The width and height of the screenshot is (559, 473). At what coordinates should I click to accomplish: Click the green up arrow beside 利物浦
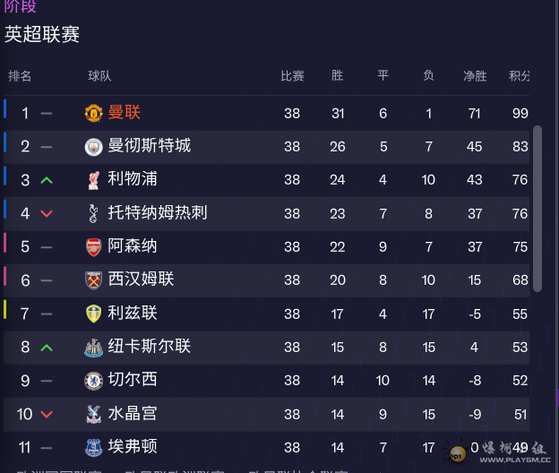click(x=47, y=180)
